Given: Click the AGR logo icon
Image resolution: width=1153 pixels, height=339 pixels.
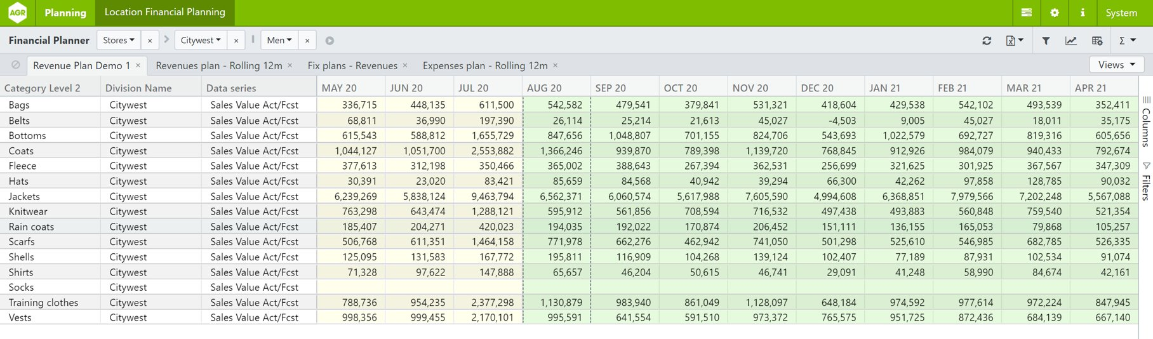Looking at the screenshot, I should pyautogui.click(x=18, y=13).
